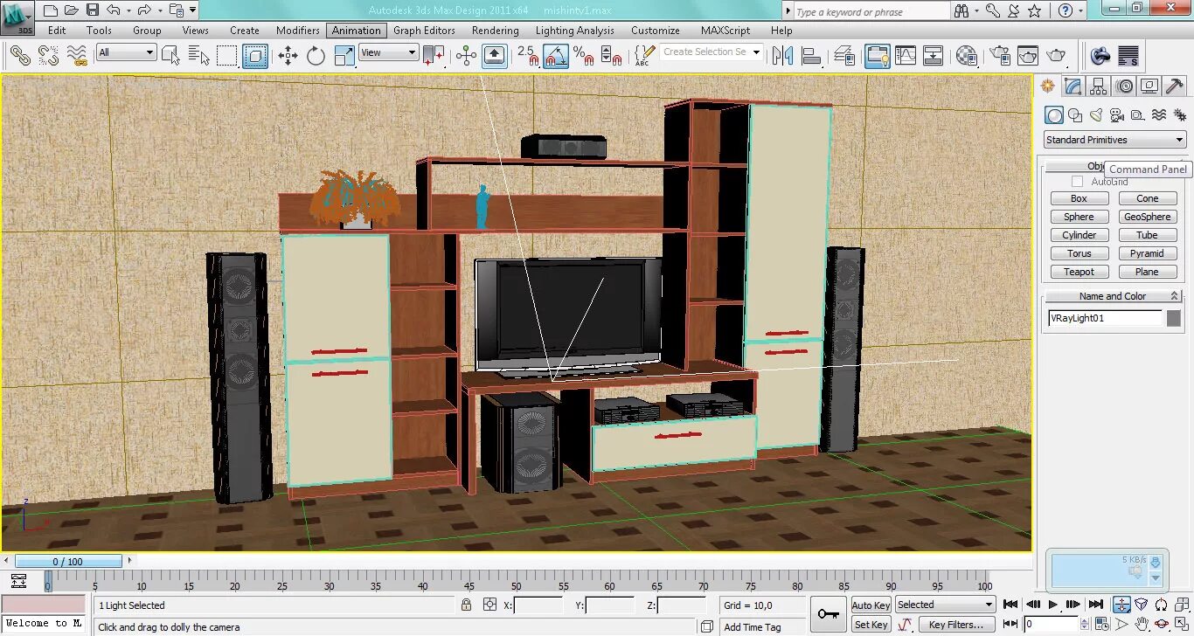Click the Open File folder icon

(x=73, y=10)
